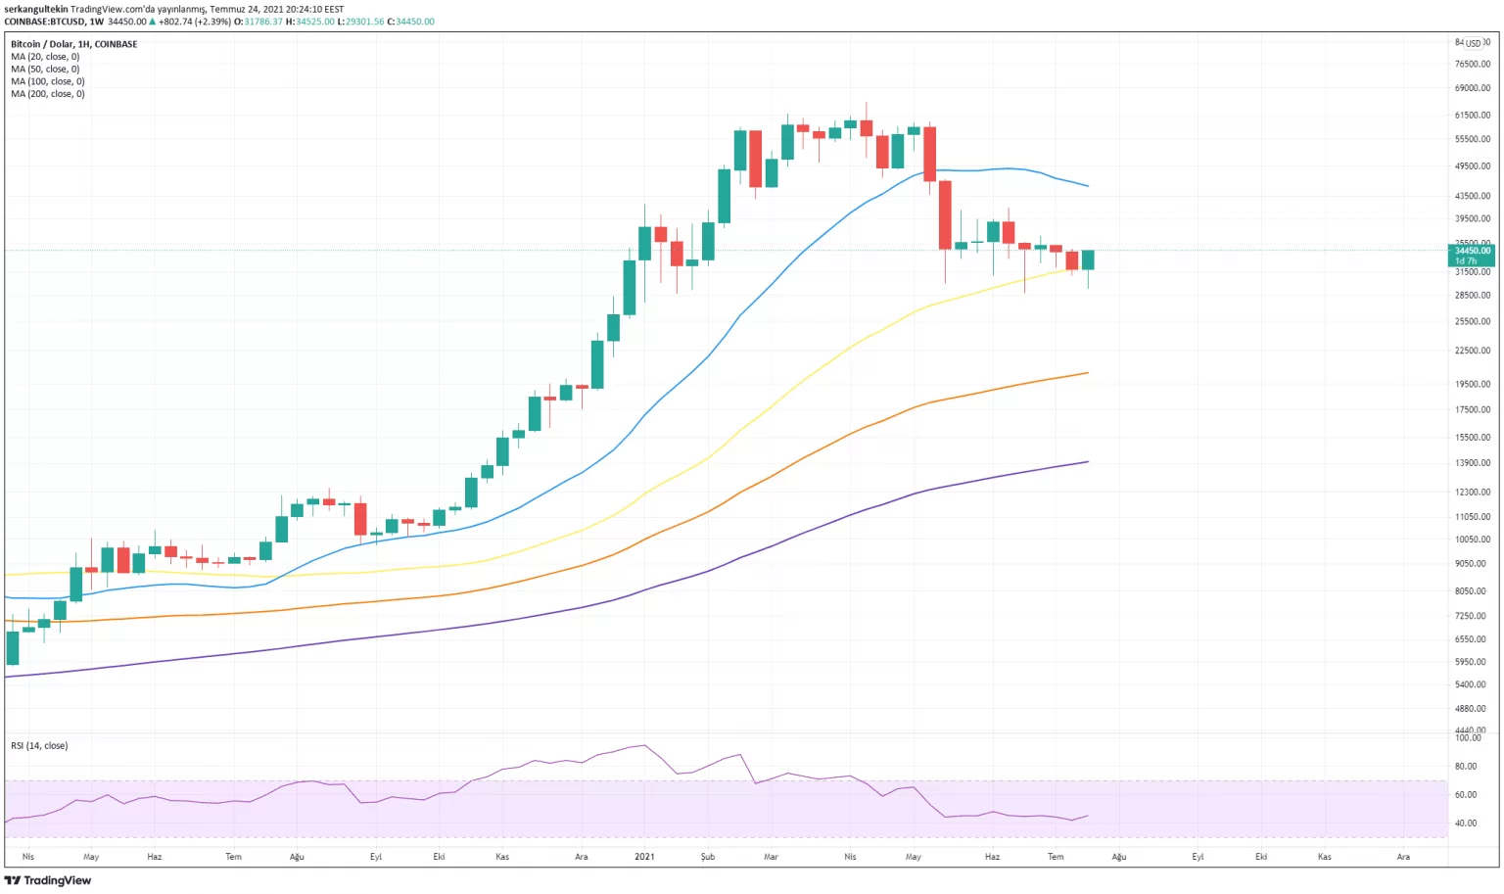Click the 80.00 level on RSI scale
This screenshot has width=1504, height=894.
(1466, 767)
